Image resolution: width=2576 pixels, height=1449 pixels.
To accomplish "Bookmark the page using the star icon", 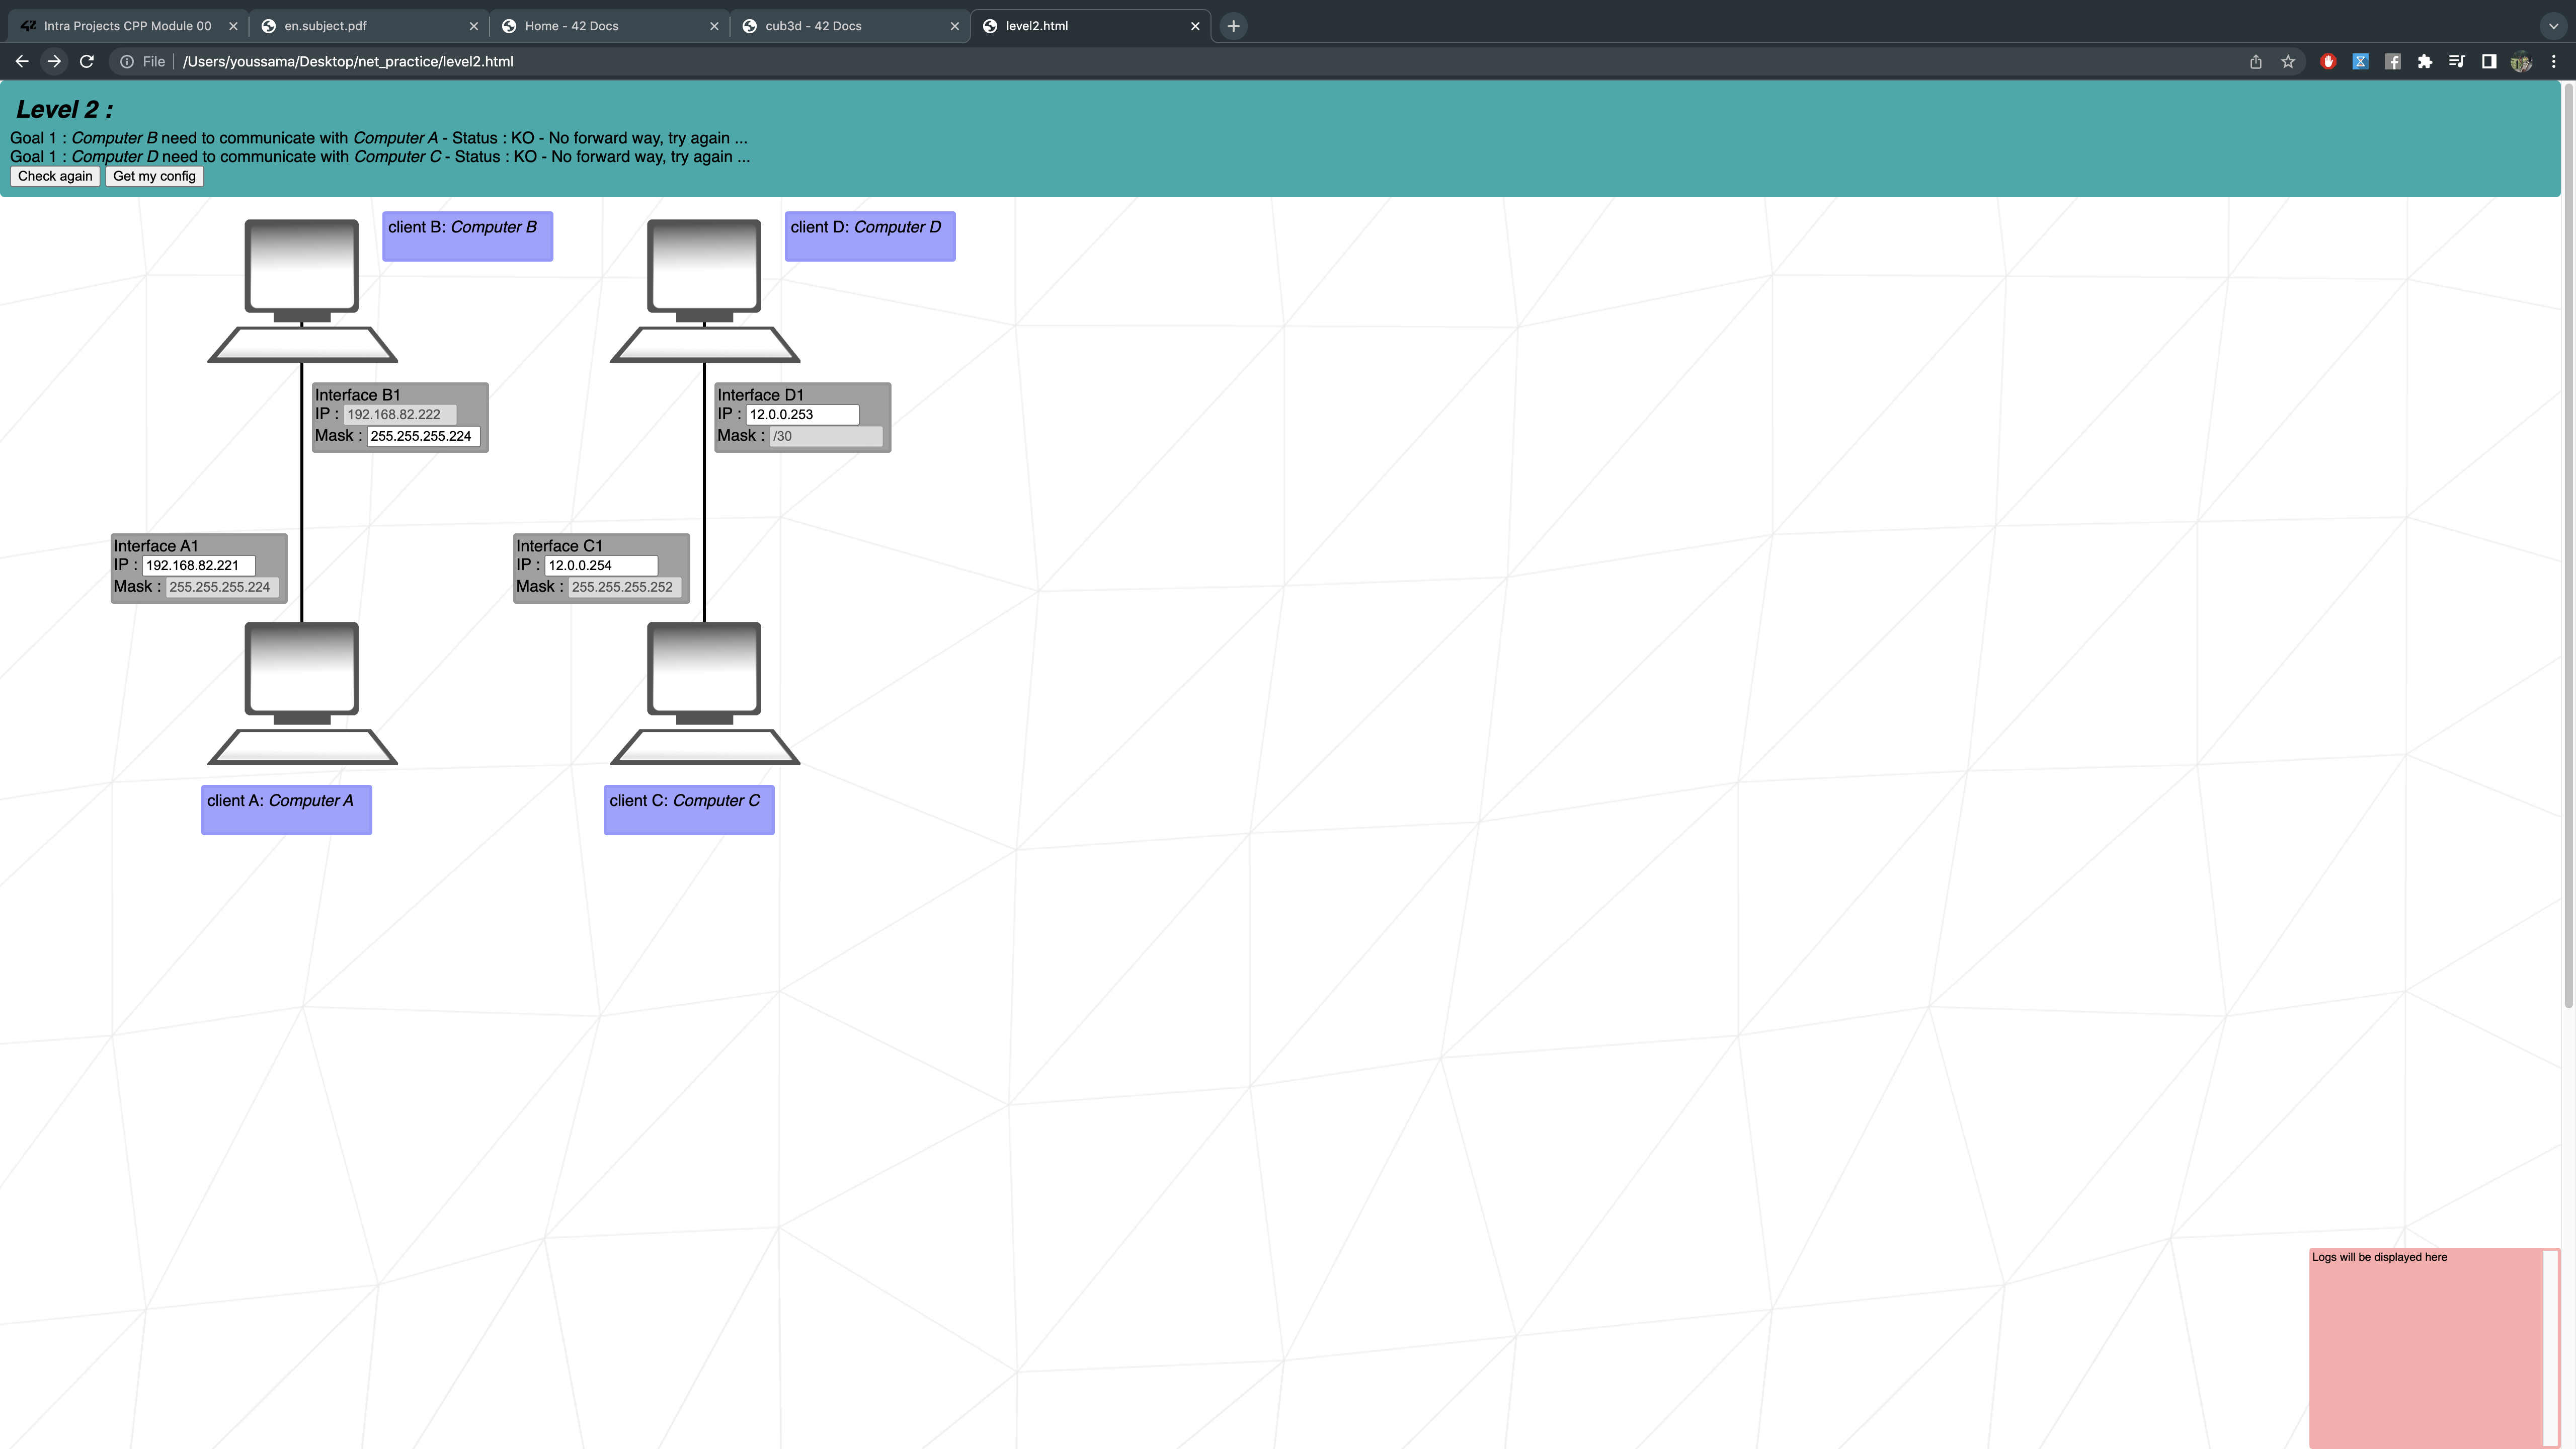I will [x=2287, y=61].
